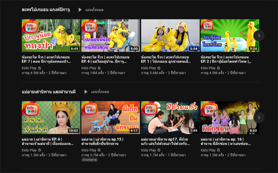Click verified badge under ep.15 video
The height and width of the screenshot is (173, 278).
99,150
